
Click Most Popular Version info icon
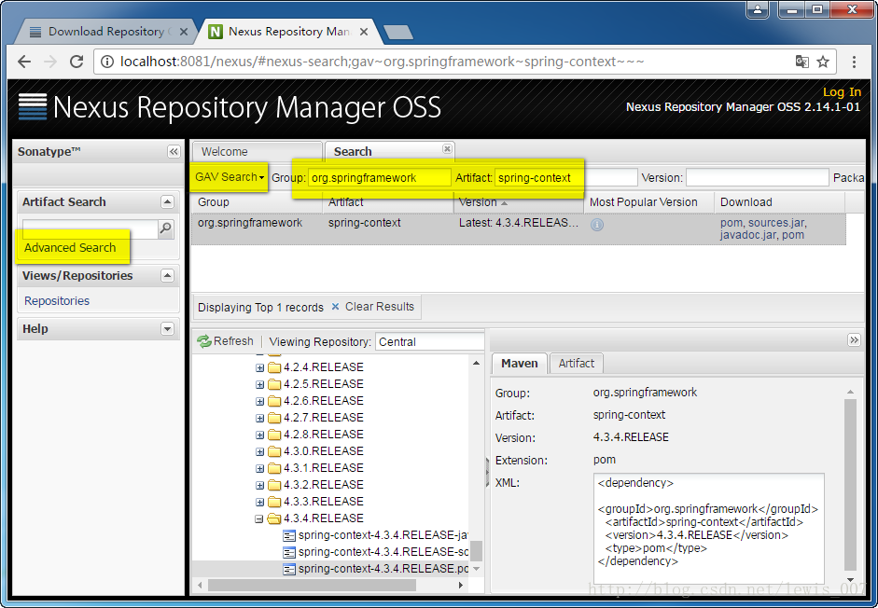click(x=597, y=225)
